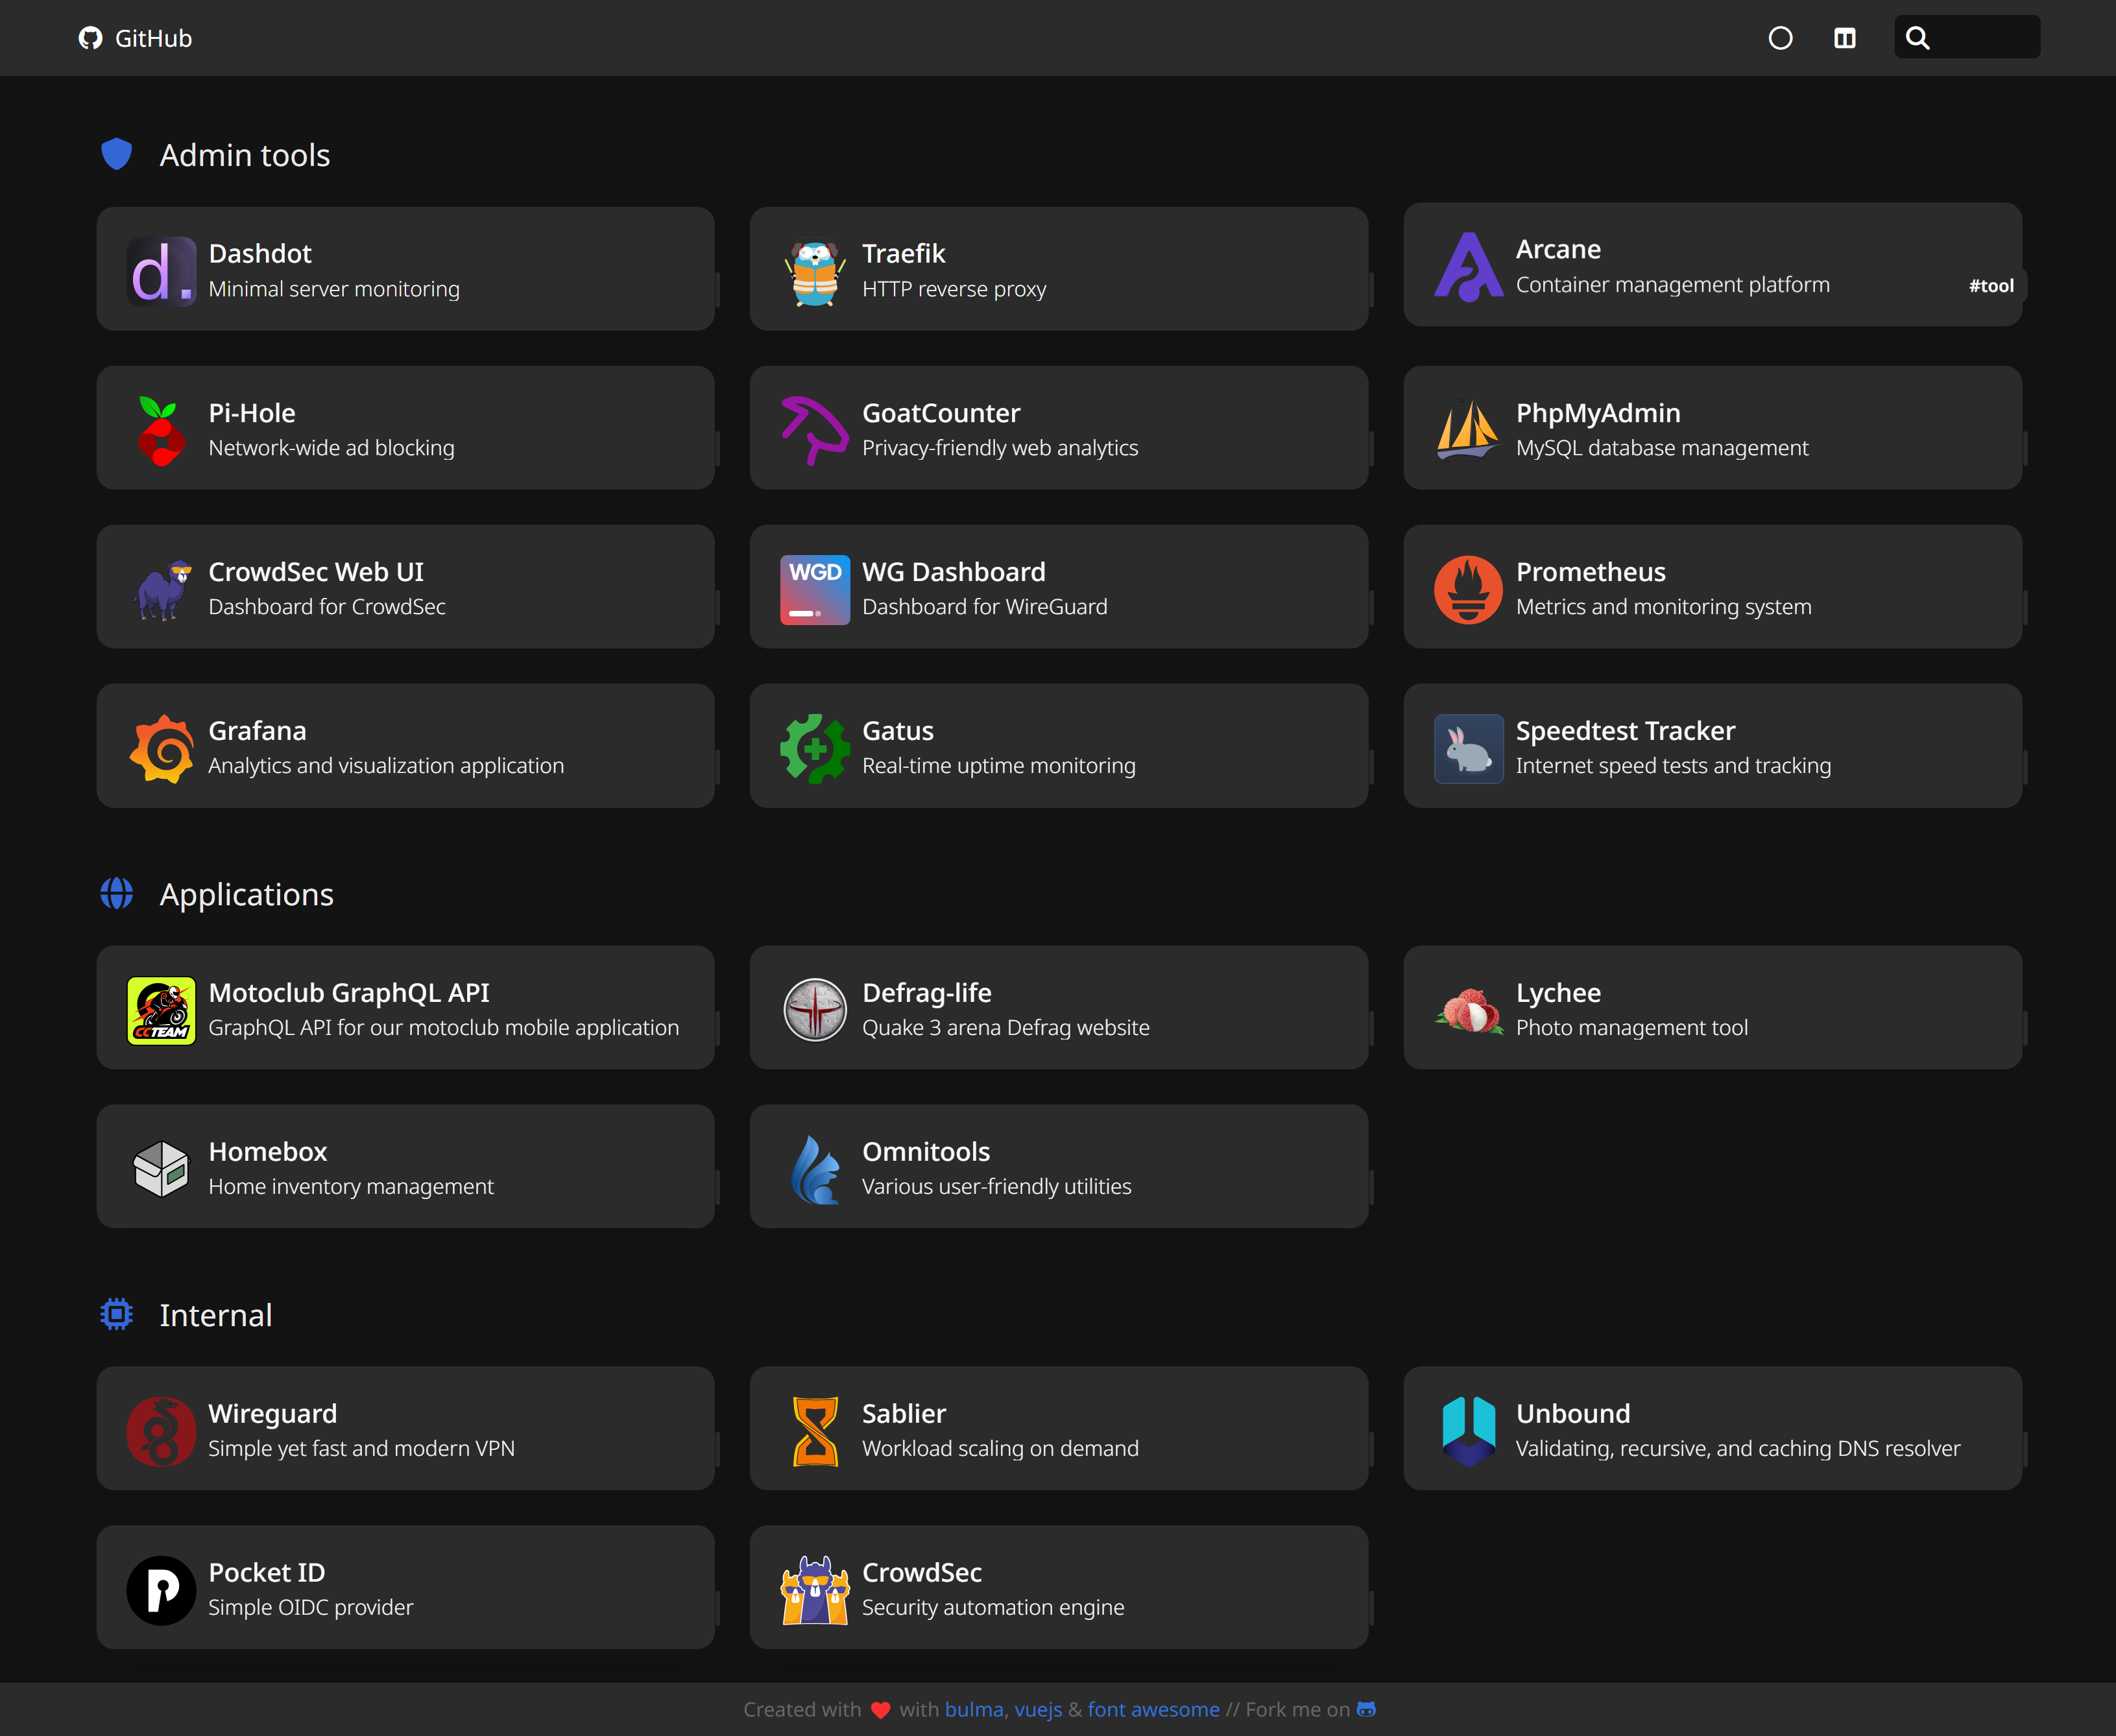Click the search magnifier icon

[1917, 38]
